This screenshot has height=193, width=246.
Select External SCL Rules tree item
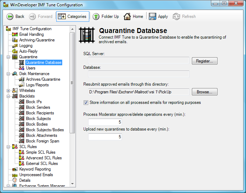42,164
